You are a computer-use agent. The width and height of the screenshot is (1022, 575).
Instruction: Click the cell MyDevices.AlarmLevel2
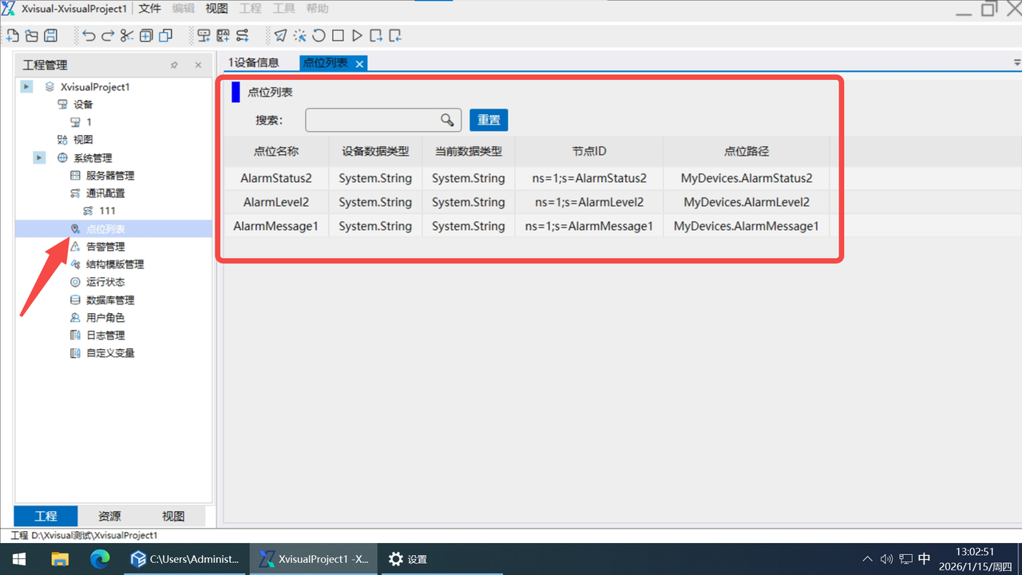click(x=747, y=202)
